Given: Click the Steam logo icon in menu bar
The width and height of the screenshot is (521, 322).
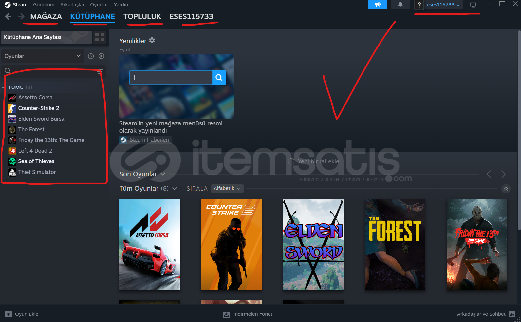Looking at the screenshot, I should (8, 5).
